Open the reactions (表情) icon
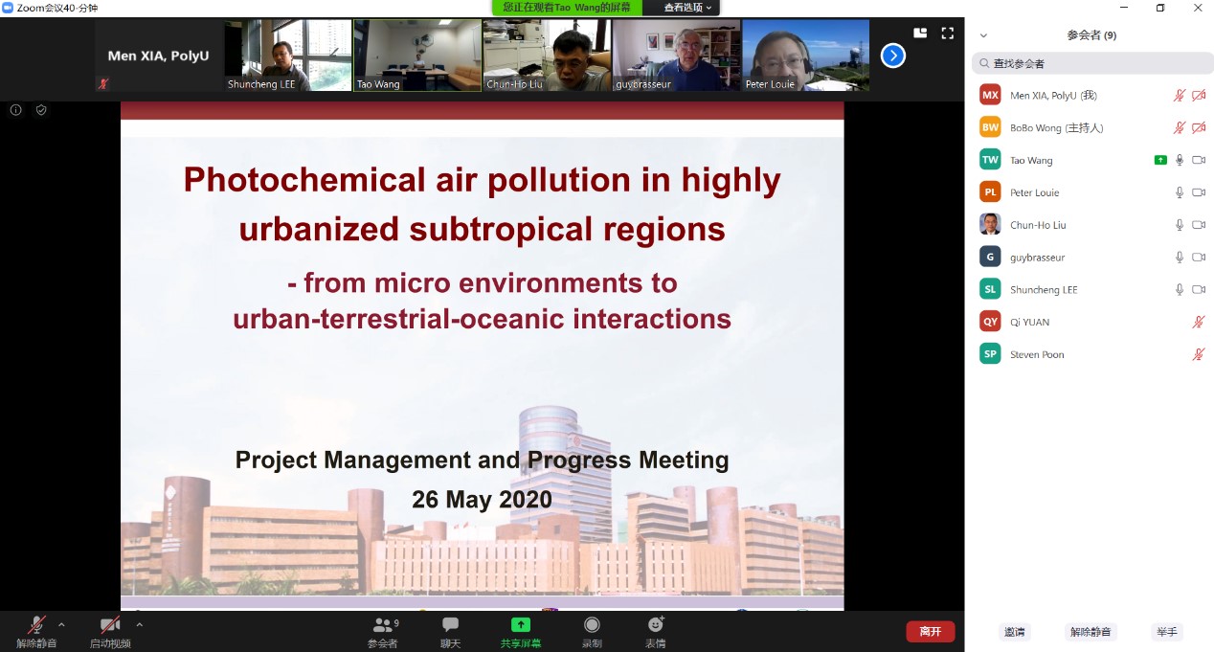The height and width of the screenshot is (652, 1214). 655,626
